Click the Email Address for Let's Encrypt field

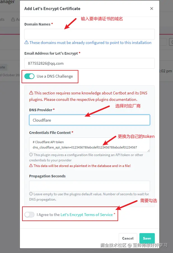pyautogui.click(x=90, y=63)
